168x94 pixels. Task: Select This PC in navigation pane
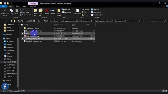coord(8,38)
